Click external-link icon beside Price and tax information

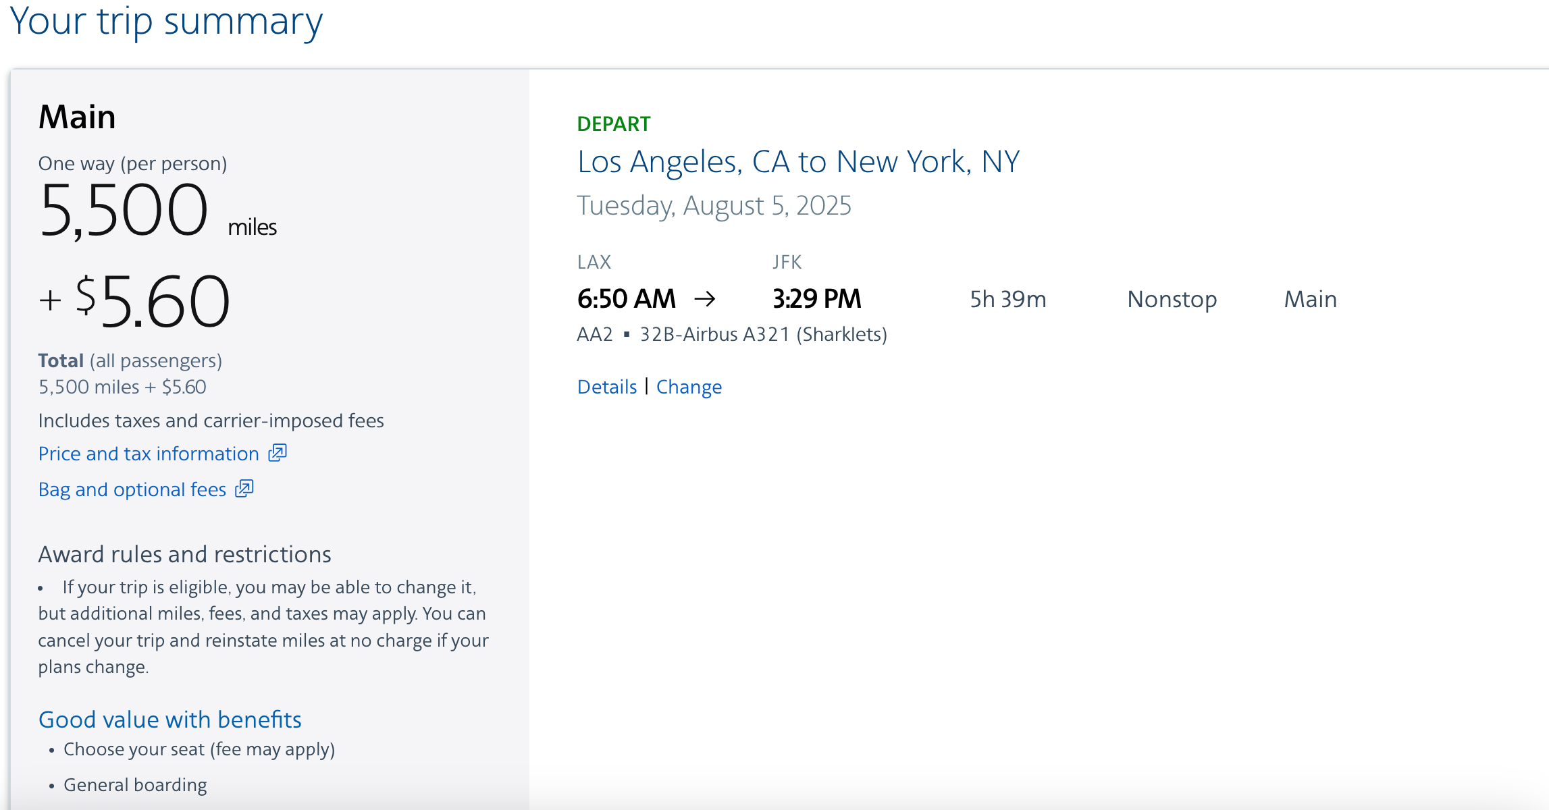click(x=278, y=453)
